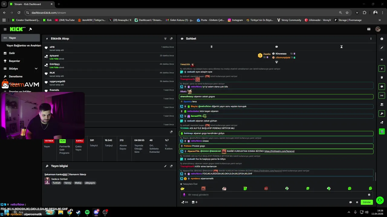Click username shenzihraxy in chat

[187, 97]
